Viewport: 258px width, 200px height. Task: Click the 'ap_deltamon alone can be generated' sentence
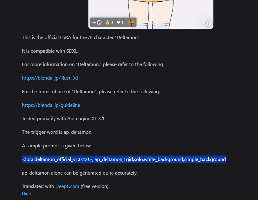click(80, 173)
